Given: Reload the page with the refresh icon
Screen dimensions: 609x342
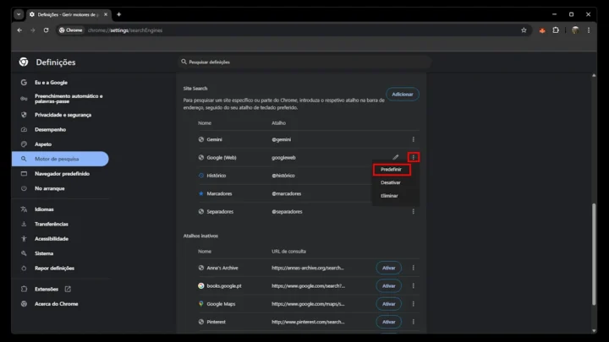Looking at the screenshot, I should coord(46,30).
